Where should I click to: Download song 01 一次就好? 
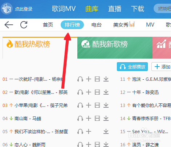point(106,79)
